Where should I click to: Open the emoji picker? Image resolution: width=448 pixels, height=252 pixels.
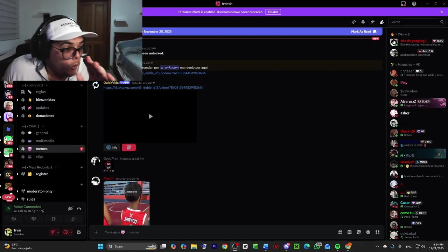click(368, 232)
